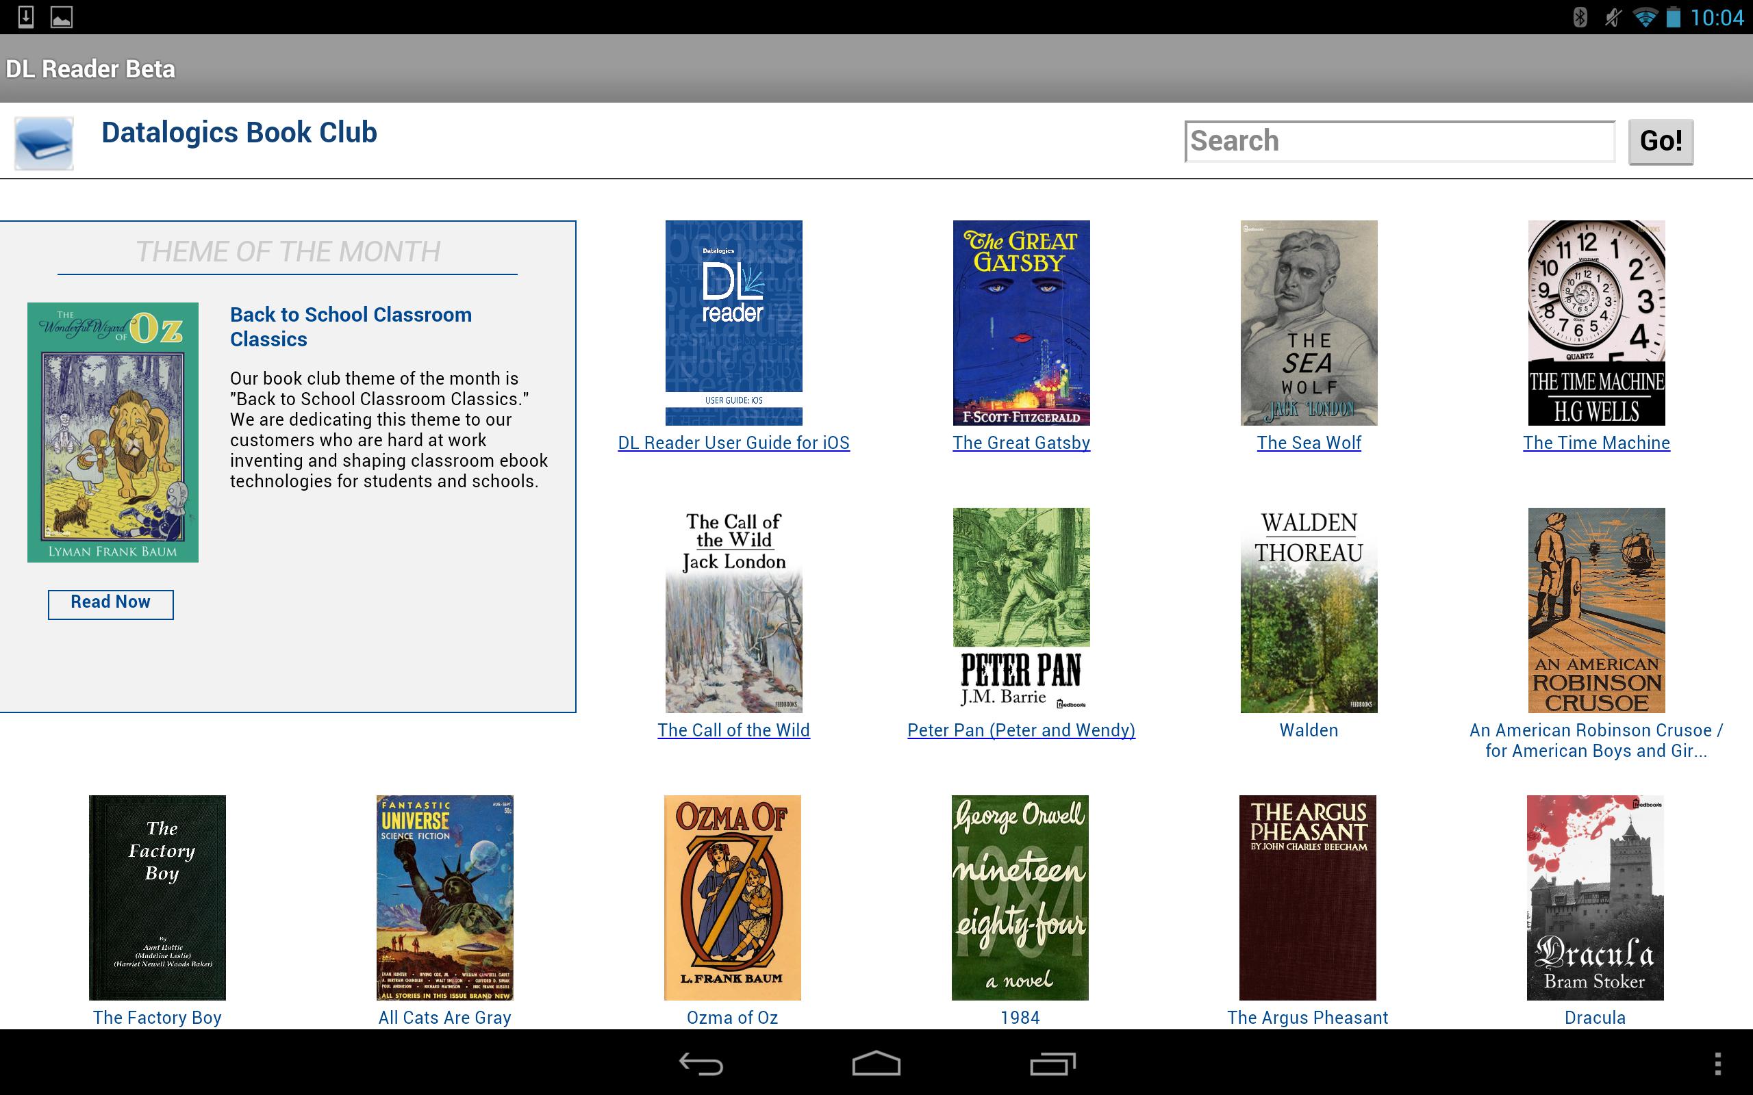Open The Factory Boy title link

coord(157,1018)
